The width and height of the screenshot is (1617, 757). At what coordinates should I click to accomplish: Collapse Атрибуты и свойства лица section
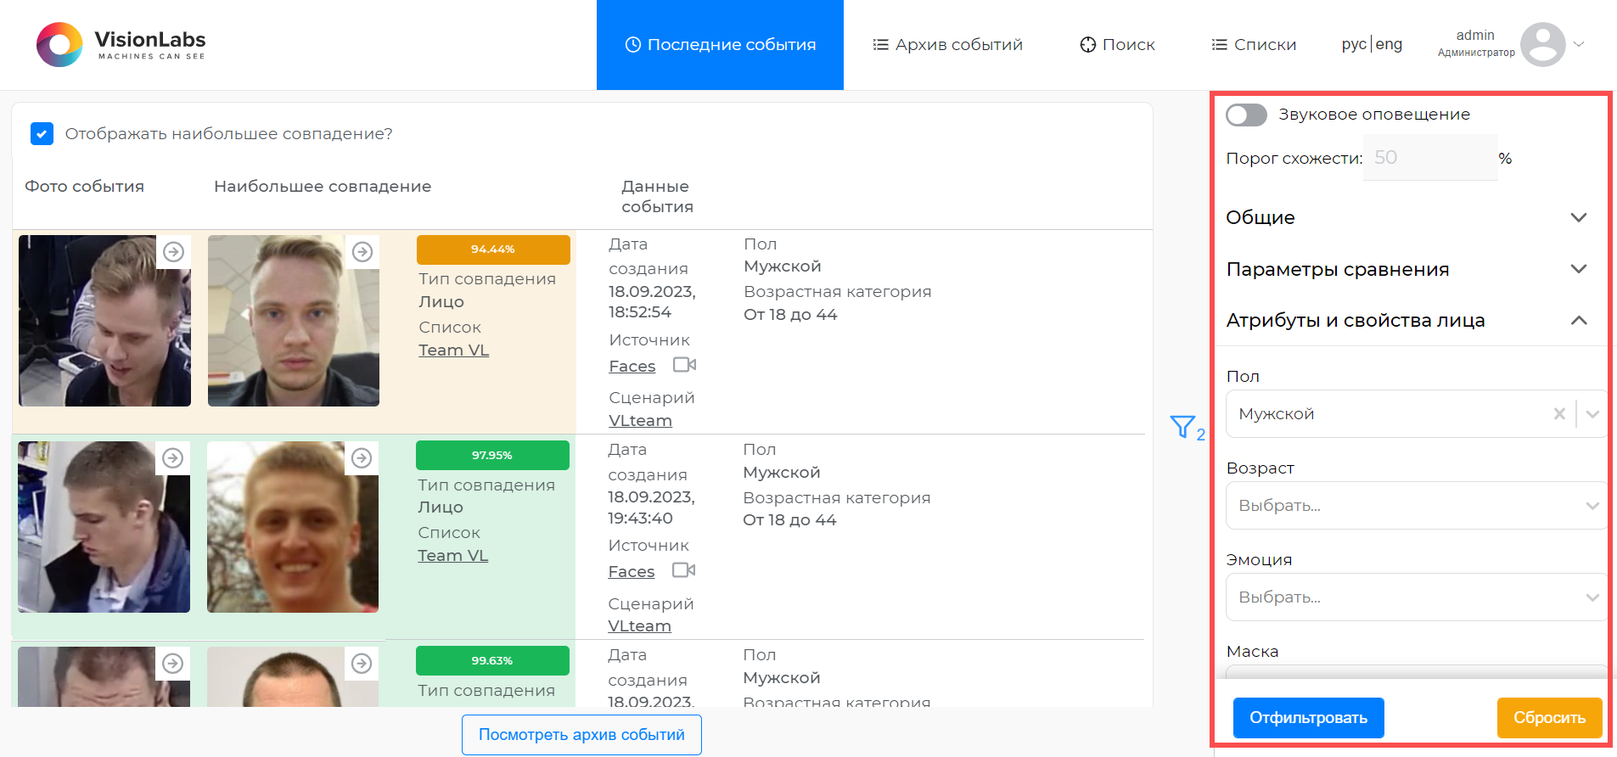coord(1408,321)
